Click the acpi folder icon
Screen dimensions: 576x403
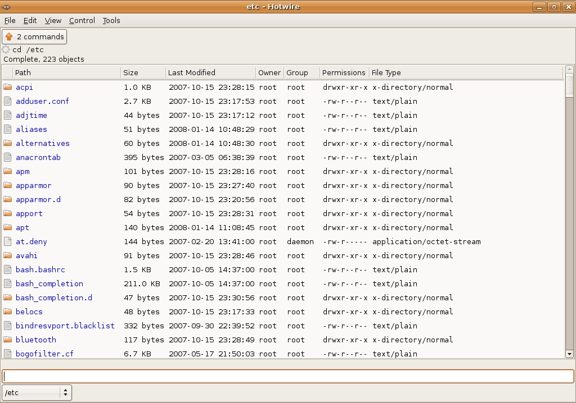[8, 87]
